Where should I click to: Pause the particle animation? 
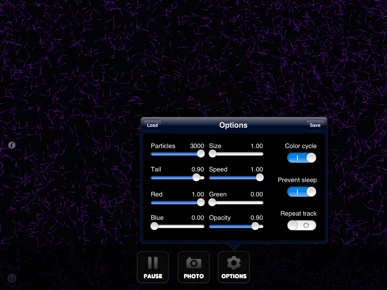[x=153, y=267]
